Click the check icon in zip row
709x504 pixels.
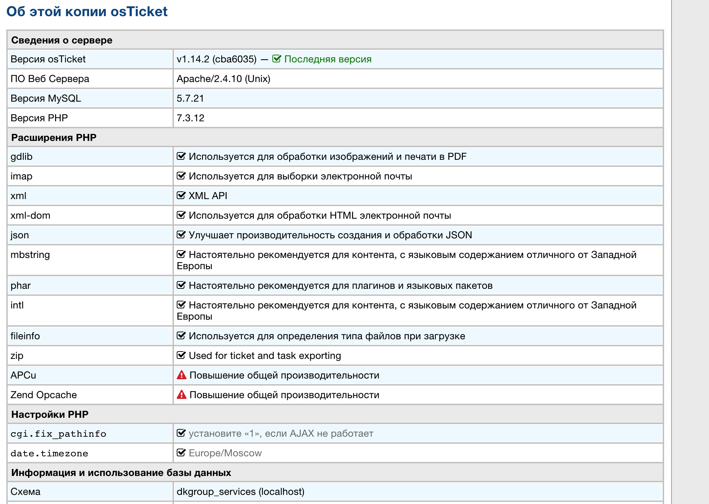181,355
